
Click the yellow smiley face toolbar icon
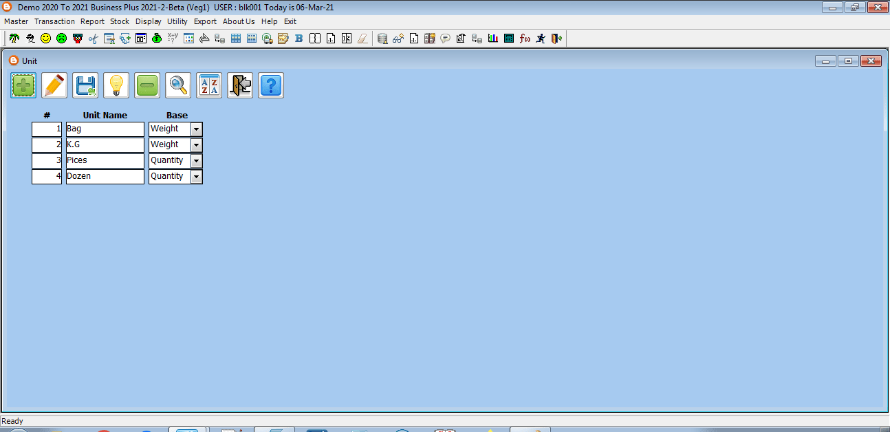45,39
